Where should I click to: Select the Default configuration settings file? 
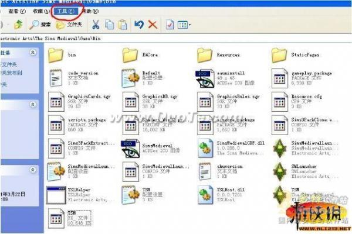[142, 78]
